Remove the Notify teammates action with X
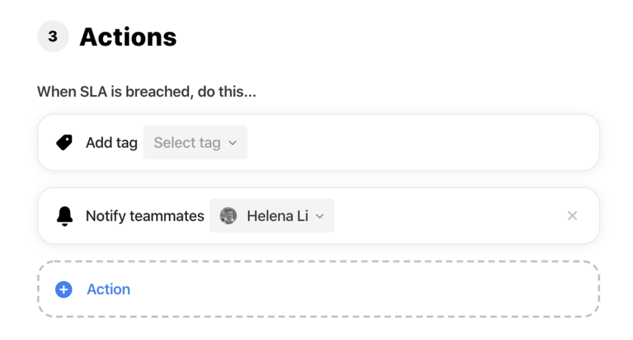This screenshot has height=340, width=633. pos(572,216)
